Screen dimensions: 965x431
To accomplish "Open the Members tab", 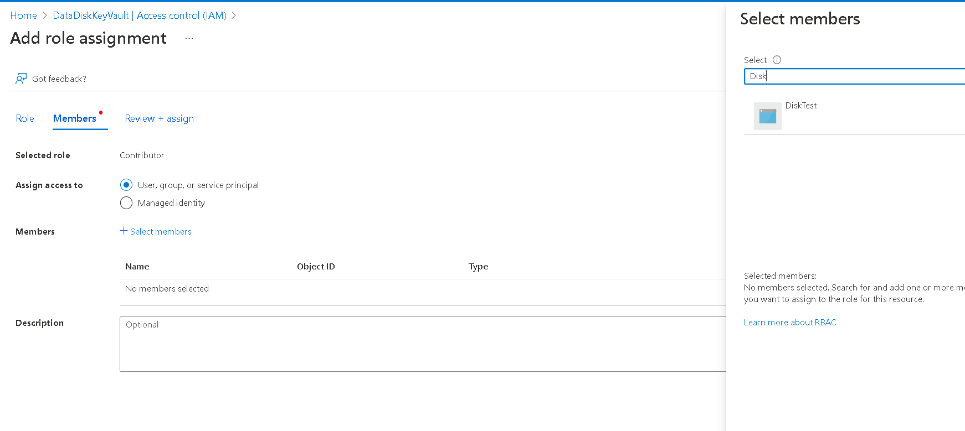I will [75, 118].
